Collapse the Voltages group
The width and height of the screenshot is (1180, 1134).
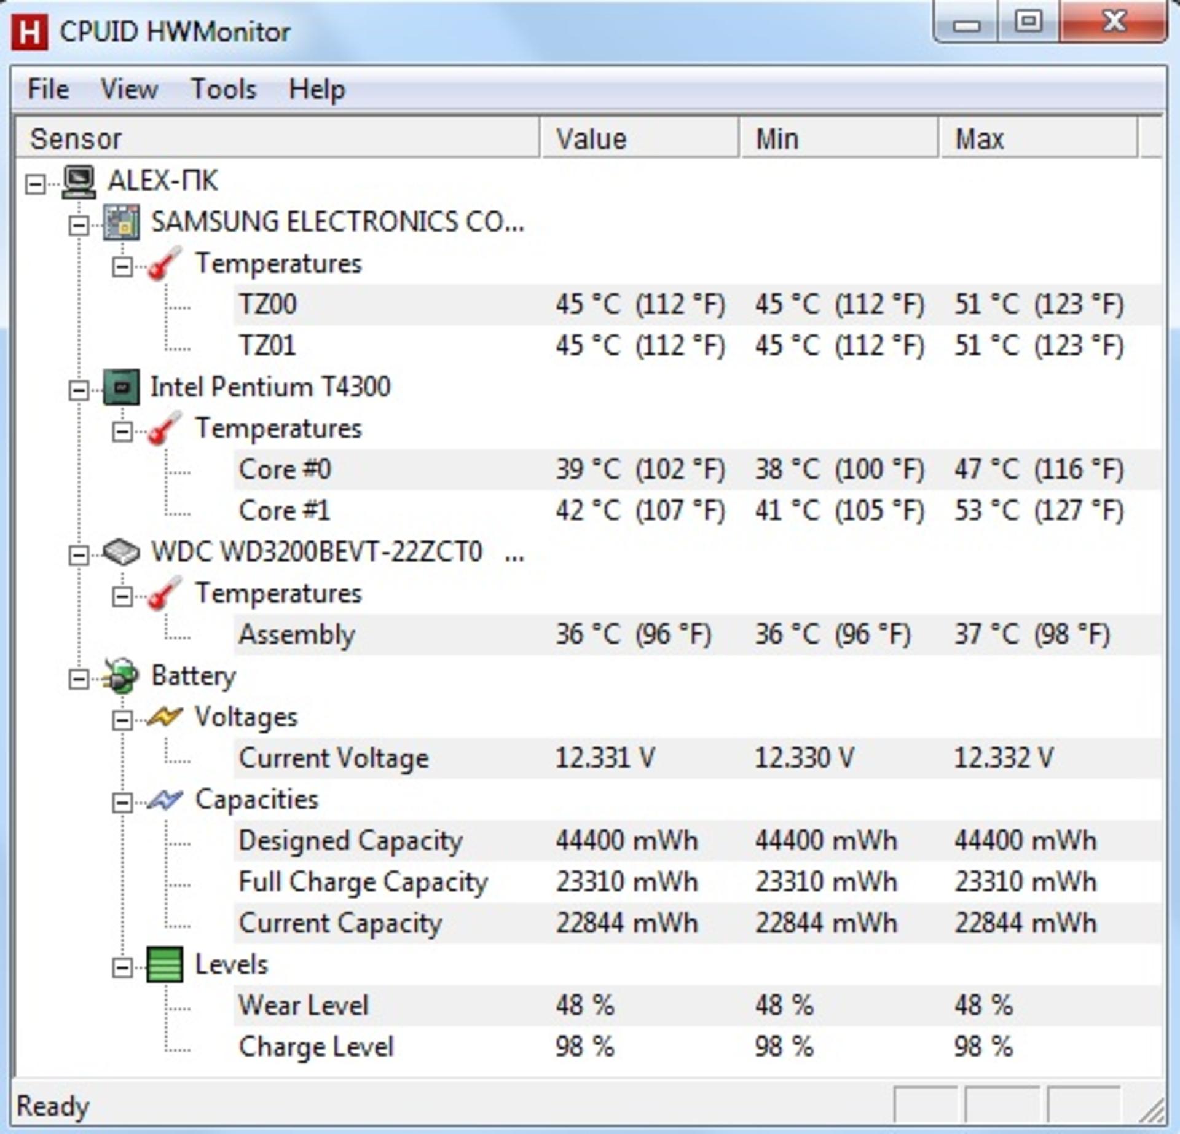[x=122, y=720]
